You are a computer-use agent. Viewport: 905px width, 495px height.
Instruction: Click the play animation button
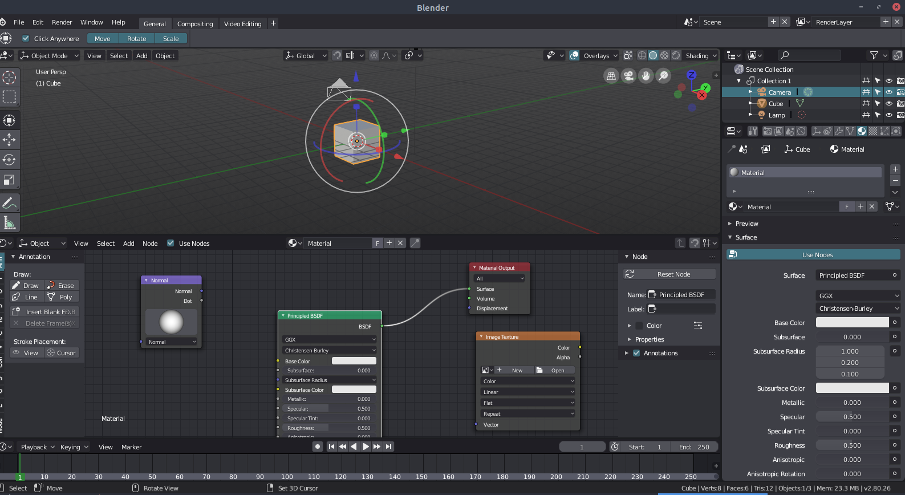[366, 447]
